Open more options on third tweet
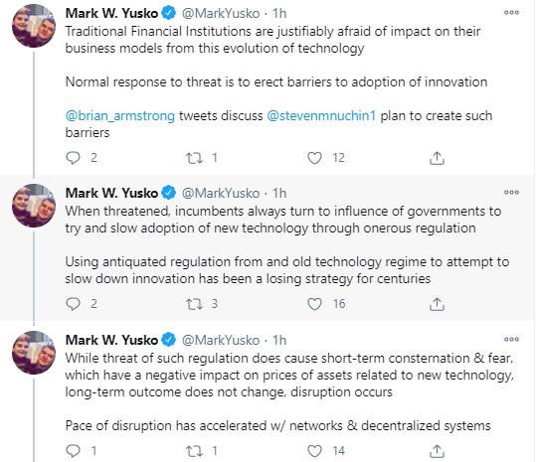 (x=511, y=340)
